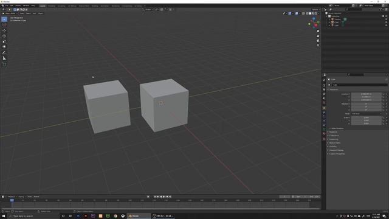389x219 pixels.
Task: Toggle X-ray mode in viewport header
Action: [x=303, y=13]
